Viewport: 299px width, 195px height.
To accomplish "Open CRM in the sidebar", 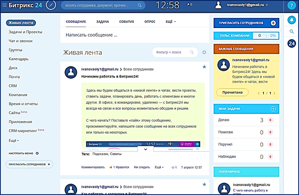I will (13, 86).
